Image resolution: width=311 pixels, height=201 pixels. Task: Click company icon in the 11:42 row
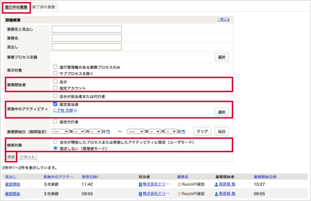(x=140, y=185)
